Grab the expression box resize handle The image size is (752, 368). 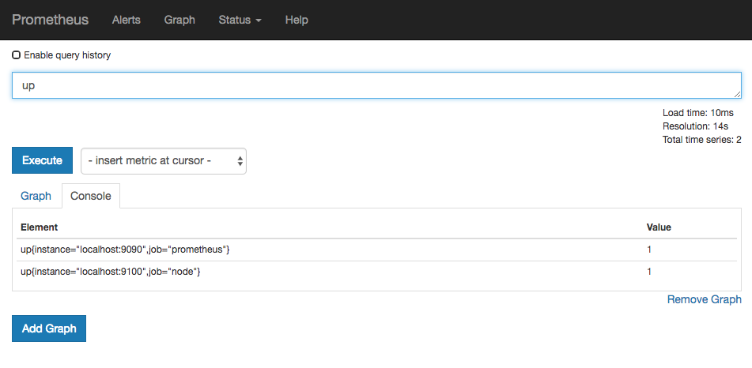[737, 94]
